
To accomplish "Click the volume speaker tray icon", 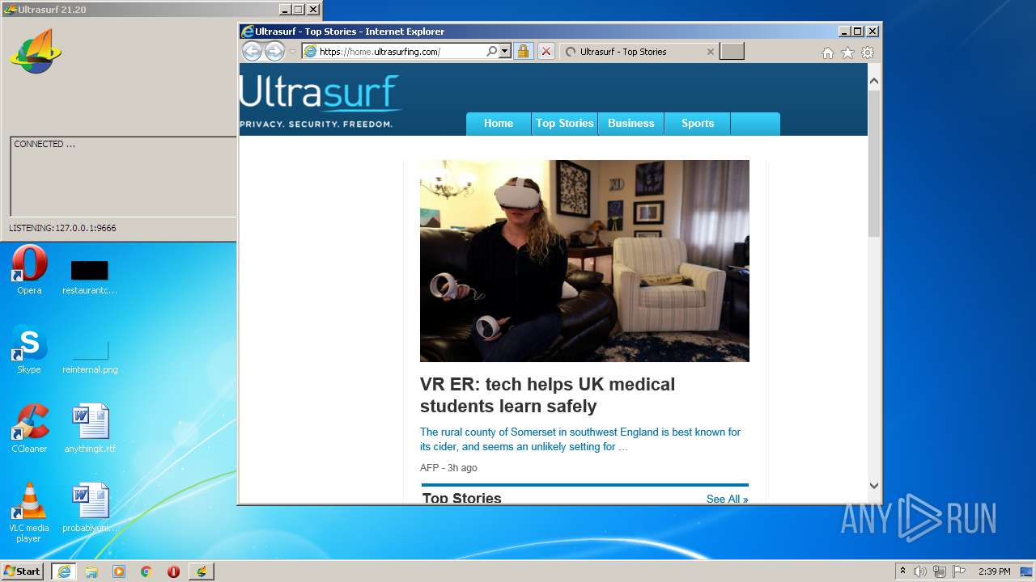I will pos(920,571).
